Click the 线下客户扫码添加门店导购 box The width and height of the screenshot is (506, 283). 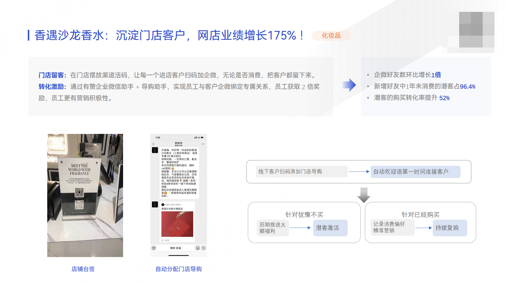pos(302,172)
